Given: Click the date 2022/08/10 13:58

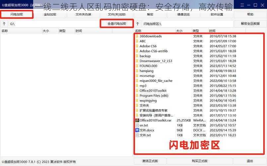Looking at the screenshot, I should coord(223,81).
